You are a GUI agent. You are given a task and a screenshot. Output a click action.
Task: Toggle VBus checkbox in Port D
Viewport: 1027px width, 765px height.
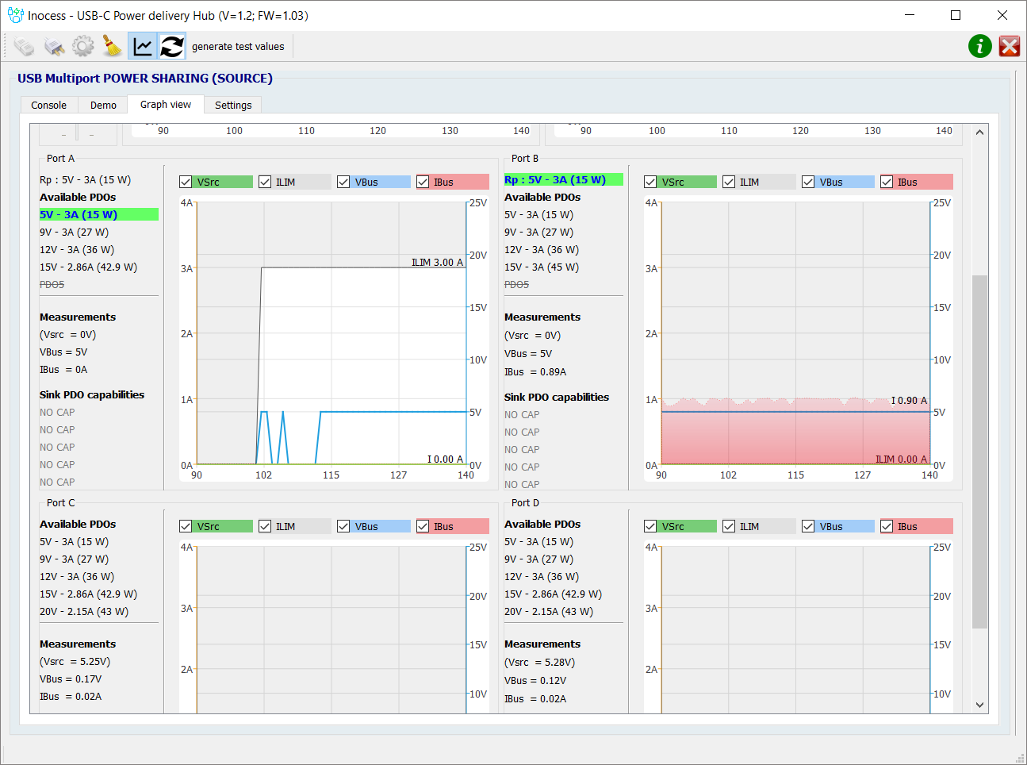point(808,527)
